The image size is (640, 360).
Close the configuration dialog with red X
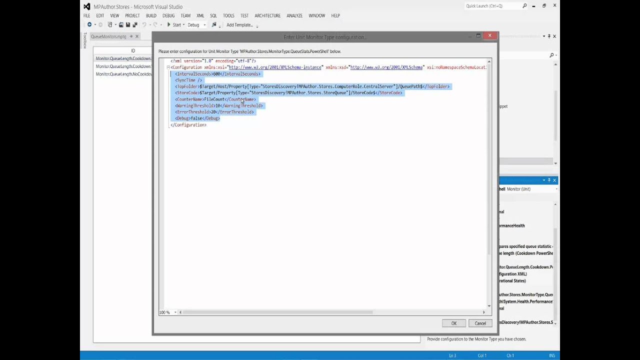click(x=490, y=35)
